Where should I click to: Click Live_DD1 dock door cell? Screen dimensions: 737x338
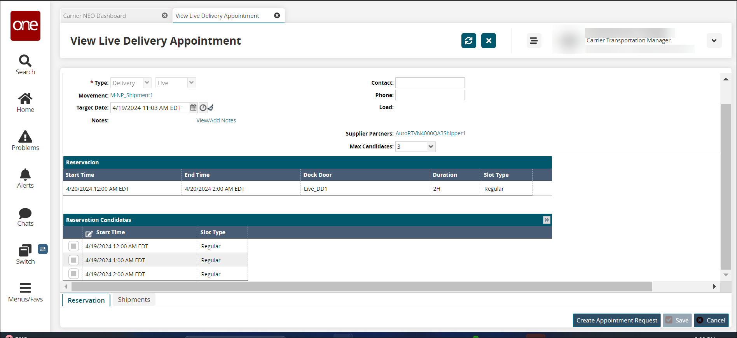coord(365,188)
